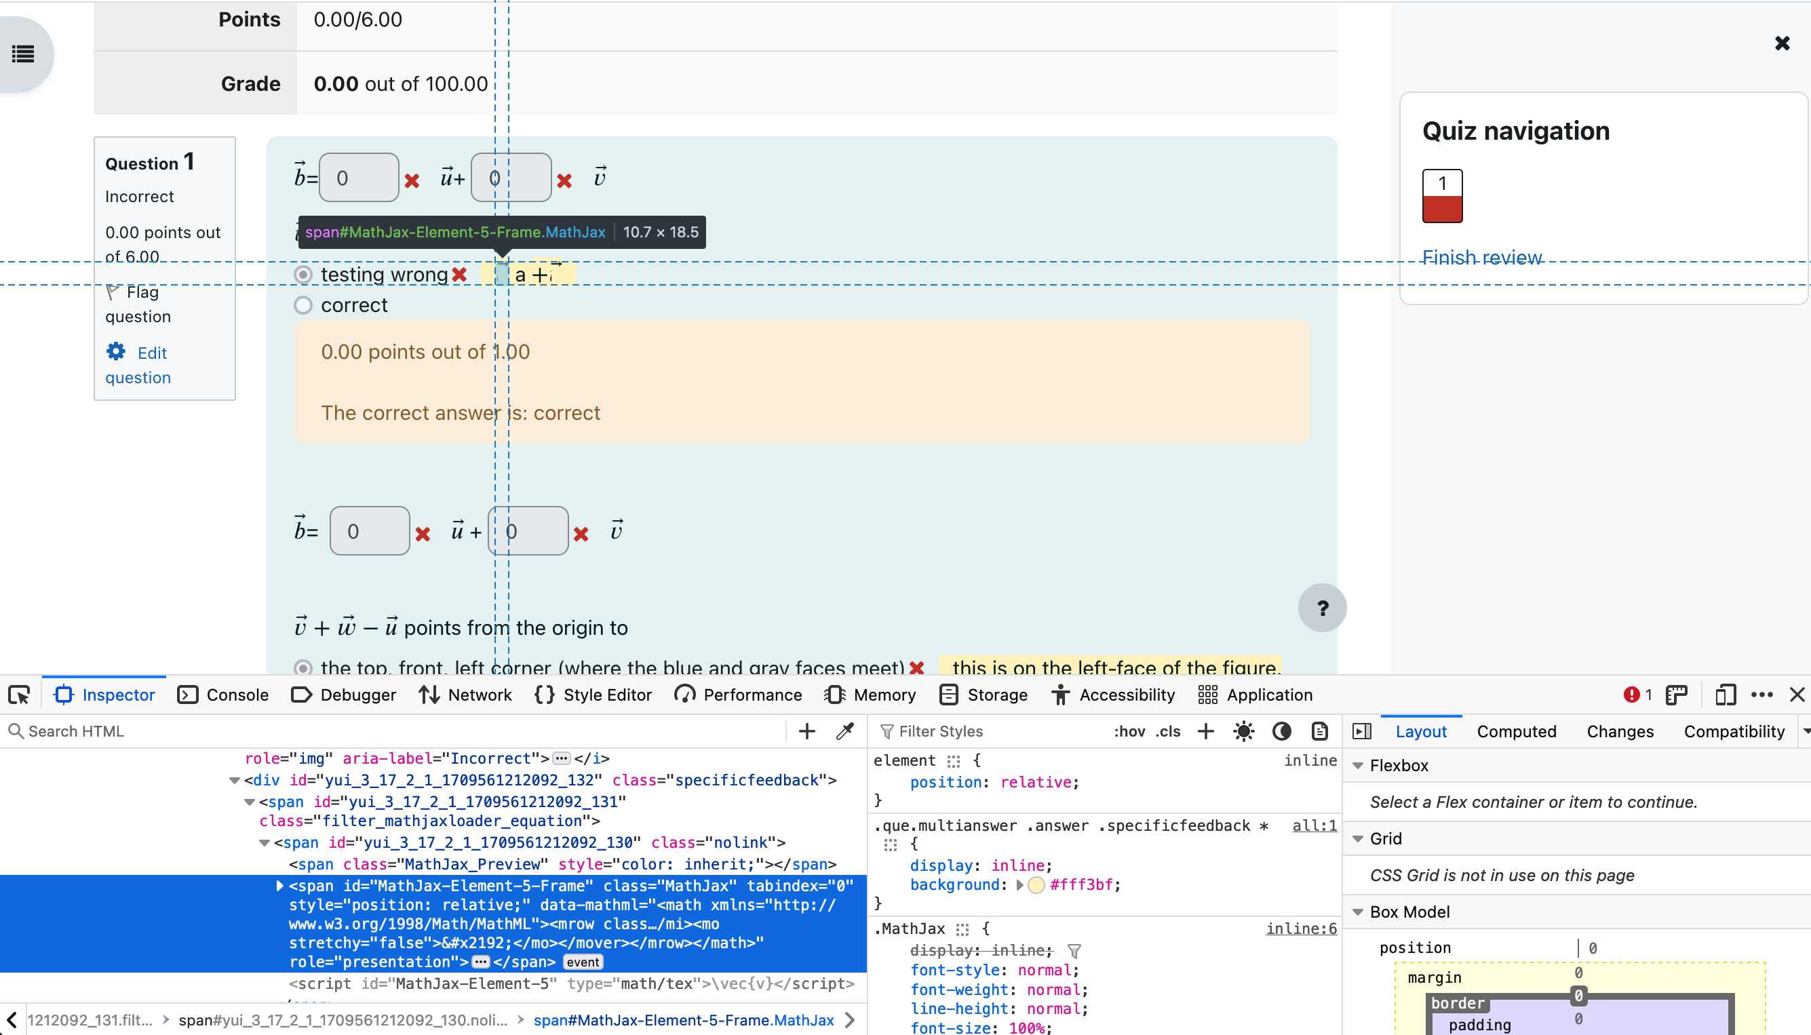This screenshot has height=1035, width=1811.
Task: Open the inline:6 stylesheet source link
Action: coord(1302,929)
